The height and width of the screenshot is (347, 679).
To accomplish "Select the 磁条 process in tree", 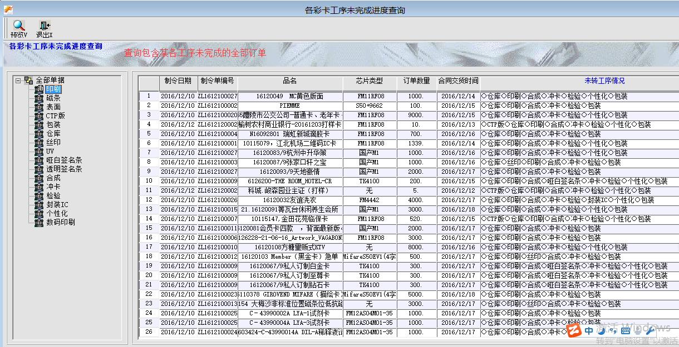I will click(x=53, y=98).
